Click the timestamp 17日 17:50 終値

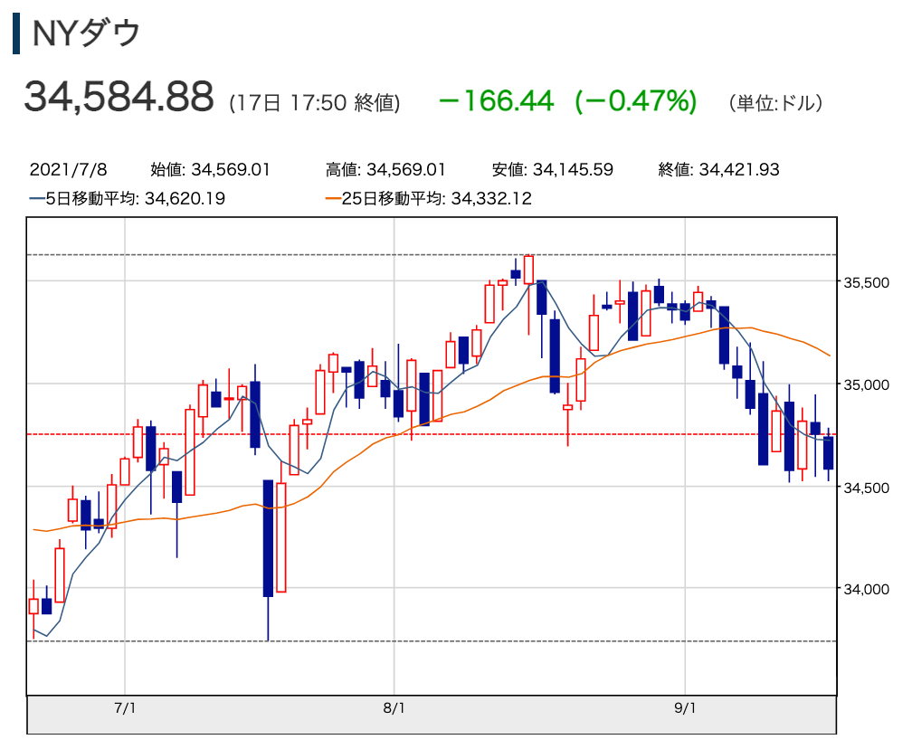315,103
